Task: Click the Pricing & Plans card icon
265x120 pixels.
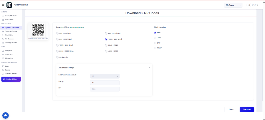Action: [x=4, y=79]
